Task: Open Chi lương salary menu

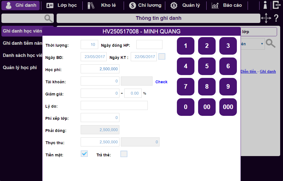Action: point(145,5)
